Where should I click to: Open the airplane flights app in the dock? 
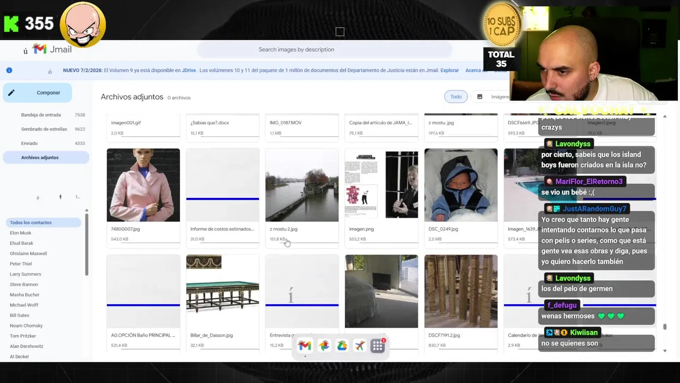pos(360,346)
